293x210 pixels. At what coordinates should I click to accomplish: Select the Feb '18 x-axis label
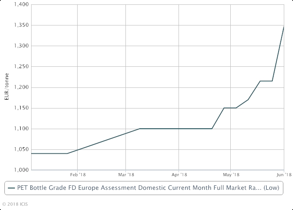(77, 175)
